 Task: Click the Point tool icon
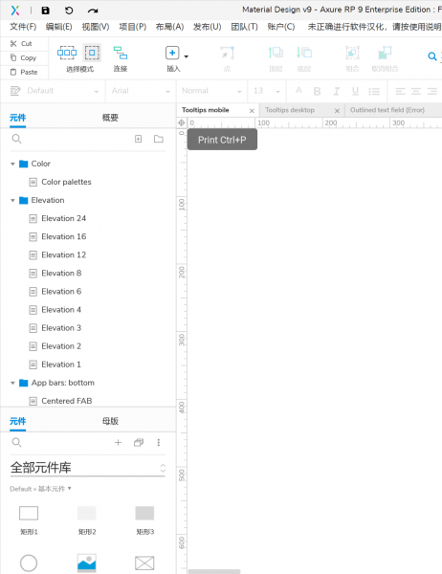click(x=227, y=53)
